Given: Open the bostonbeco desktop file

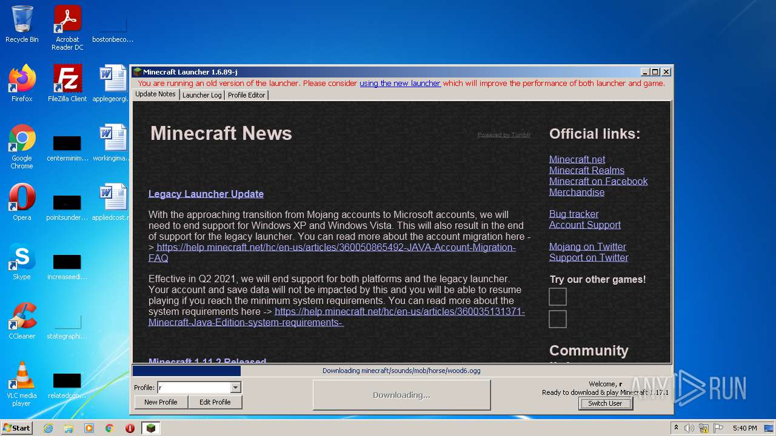Looking at the screenshot, I should (x=113, y=27).
